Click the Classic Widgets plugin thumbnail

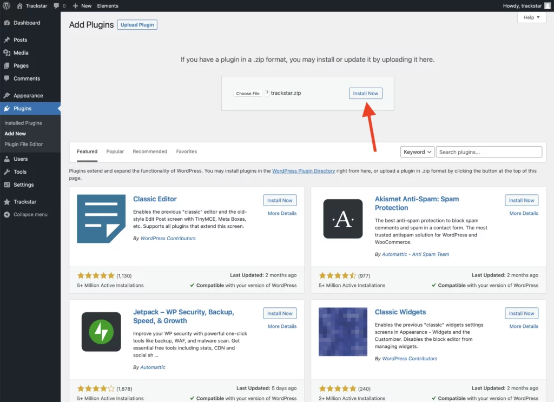pyautogui.click(x=342, y=332)
